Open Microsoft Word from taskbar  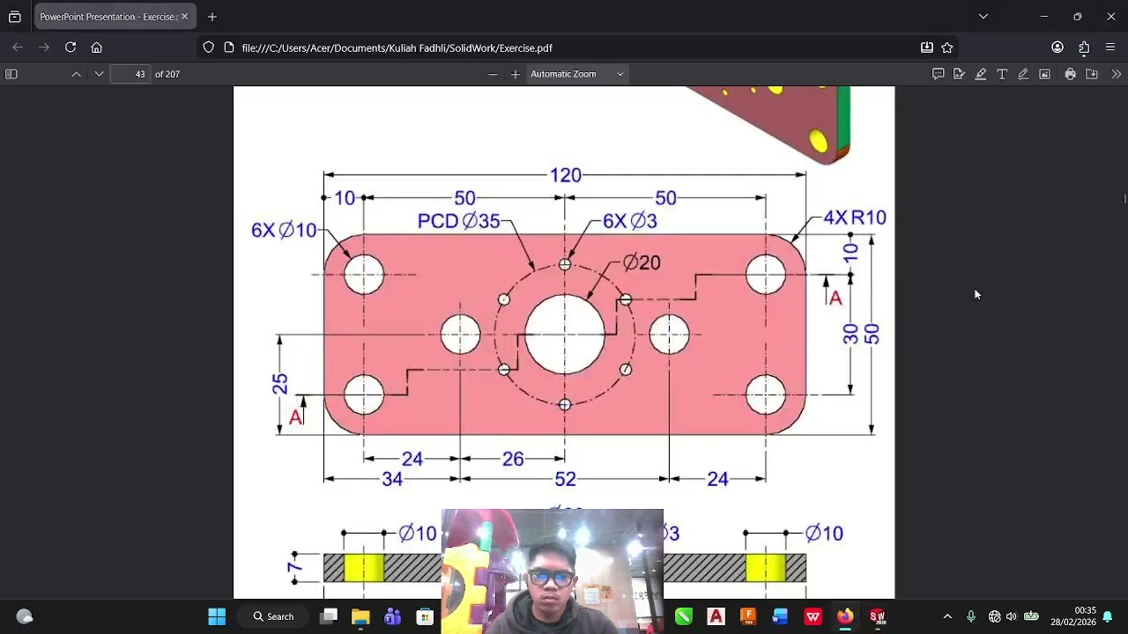pyautogui.click(x=780, y=616)
